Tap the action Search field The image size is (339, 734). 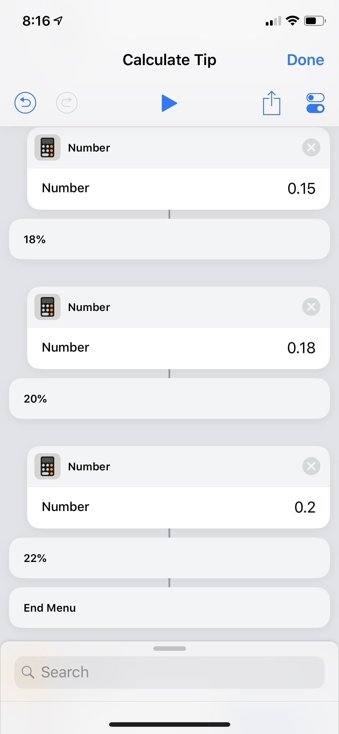tap(169, 672)
